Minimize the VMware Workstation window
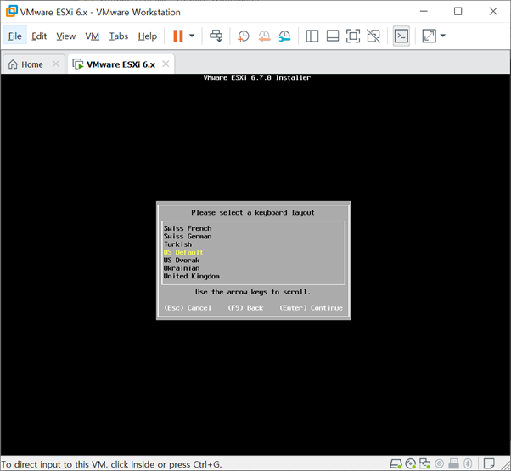 (x=424, y=11)
